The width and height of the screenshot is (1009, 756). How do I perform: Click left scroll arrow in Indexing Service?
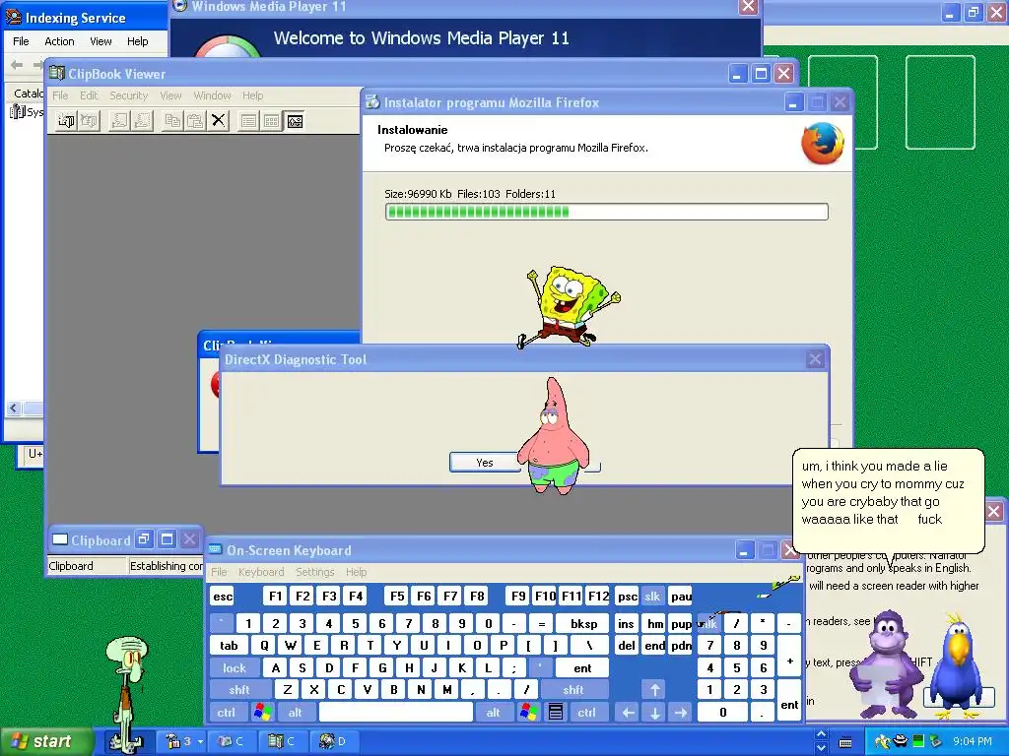tap(14, 409)
